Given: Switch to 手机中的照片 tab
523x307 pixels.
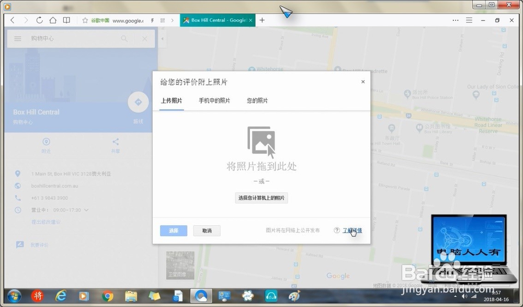Looking at the screenshot, I should click(214, 100).
